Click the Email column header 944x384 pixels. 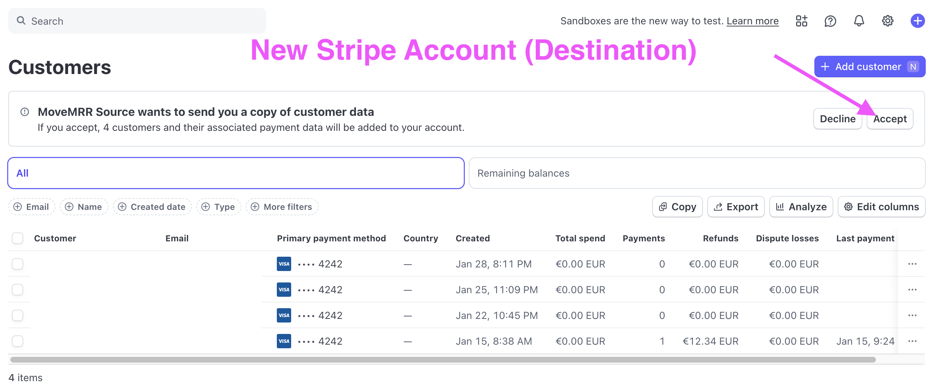coord(177,238)
